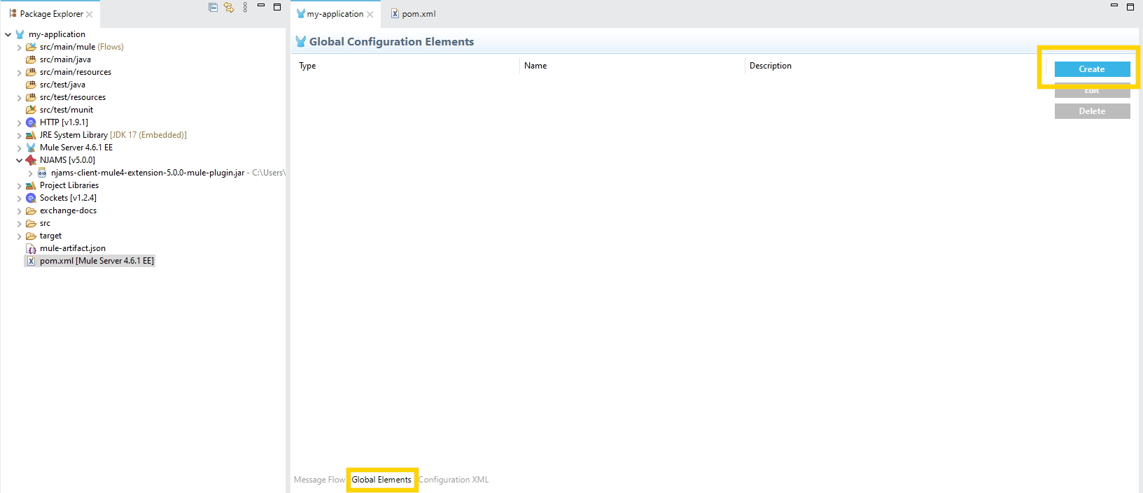1143x493 pixels.
Task: Minimize the Package Explorer panel
Action: click(261, 6)
